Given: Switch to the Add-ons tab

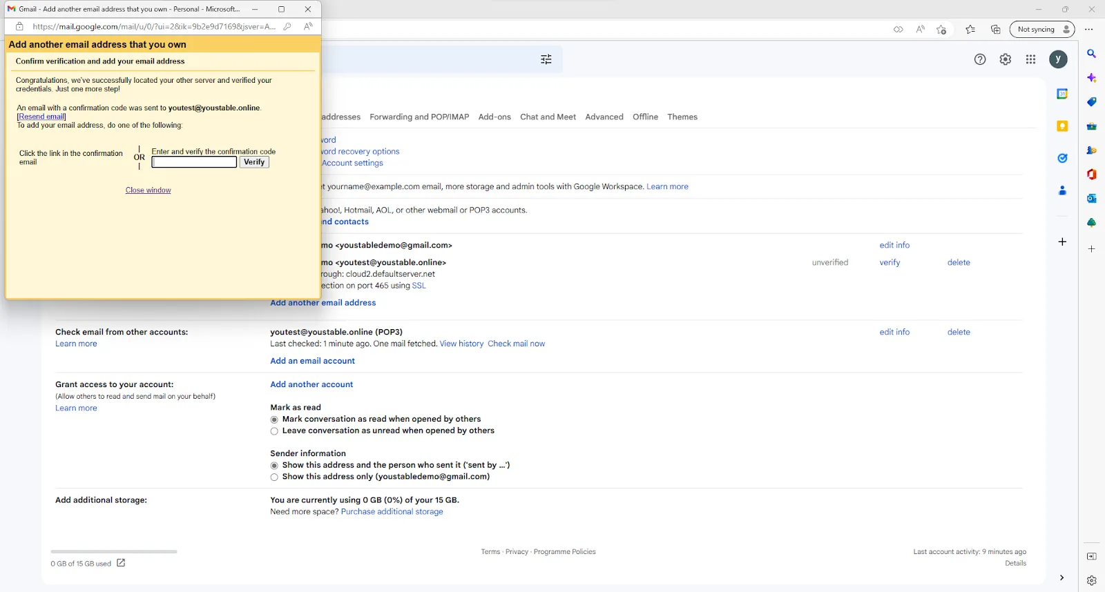Looking at the screenshot, I should pyautogui.click(x=494, y=117).
